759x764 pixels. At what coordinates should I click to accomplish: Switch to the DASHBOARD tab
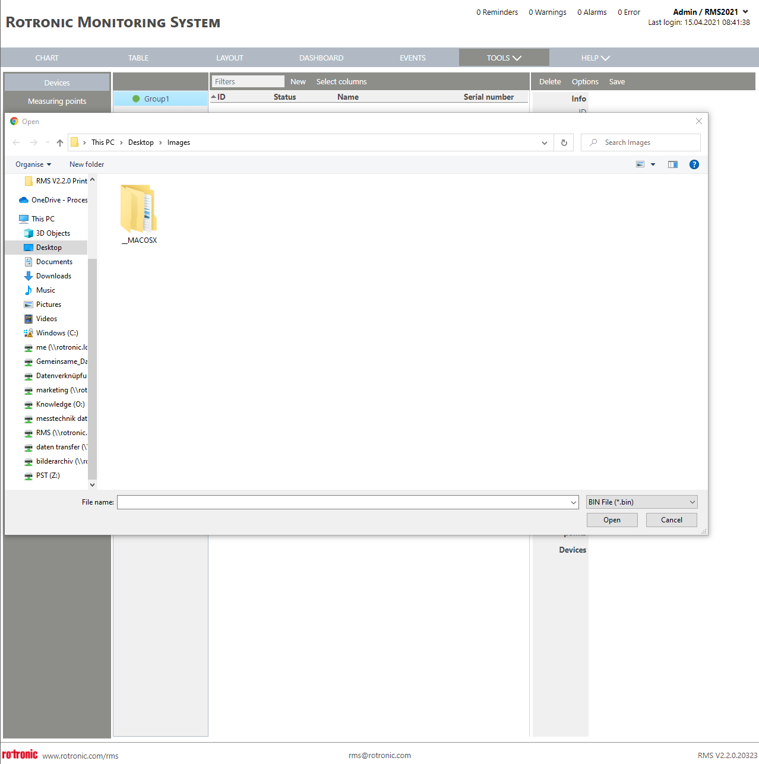[321, 58]
